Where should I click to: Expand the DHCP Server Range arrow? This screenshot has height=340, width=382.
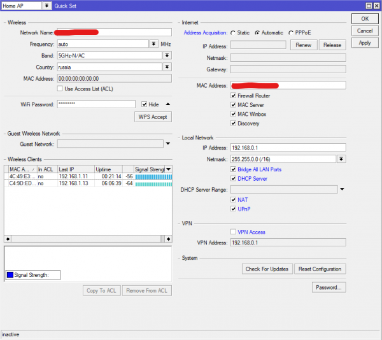(342, 189)
